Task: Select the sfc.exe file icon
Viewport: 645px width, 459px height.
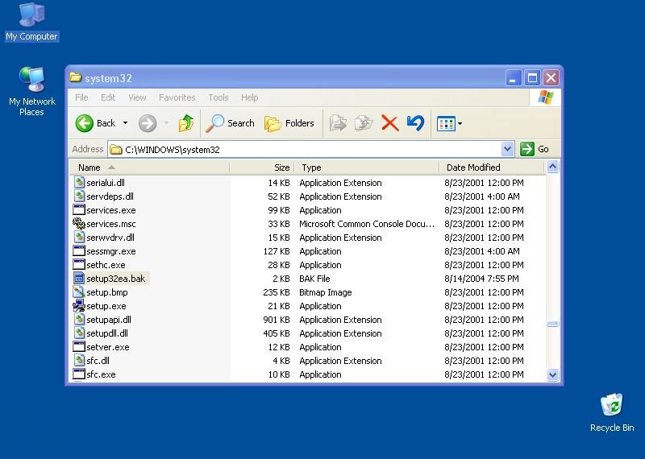Action: coord(79,374)
